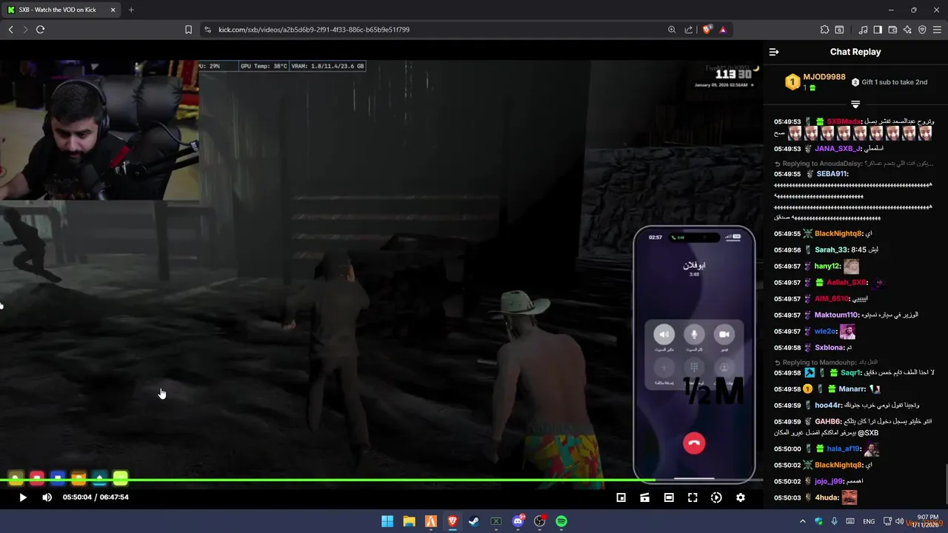Open File Explorer from taskbar
Image resolution: width=948 pixels, height=533 pixels.
pos(409,521)
